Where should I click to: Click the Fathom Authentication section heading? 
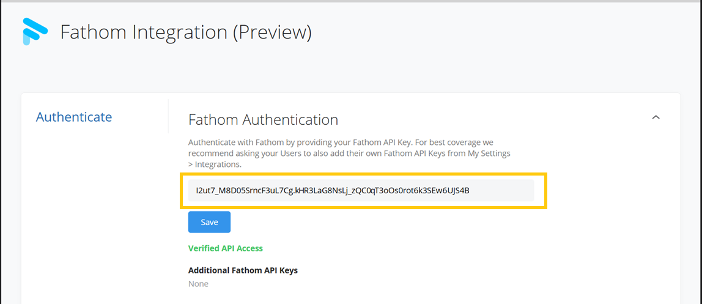click(263, 119)
